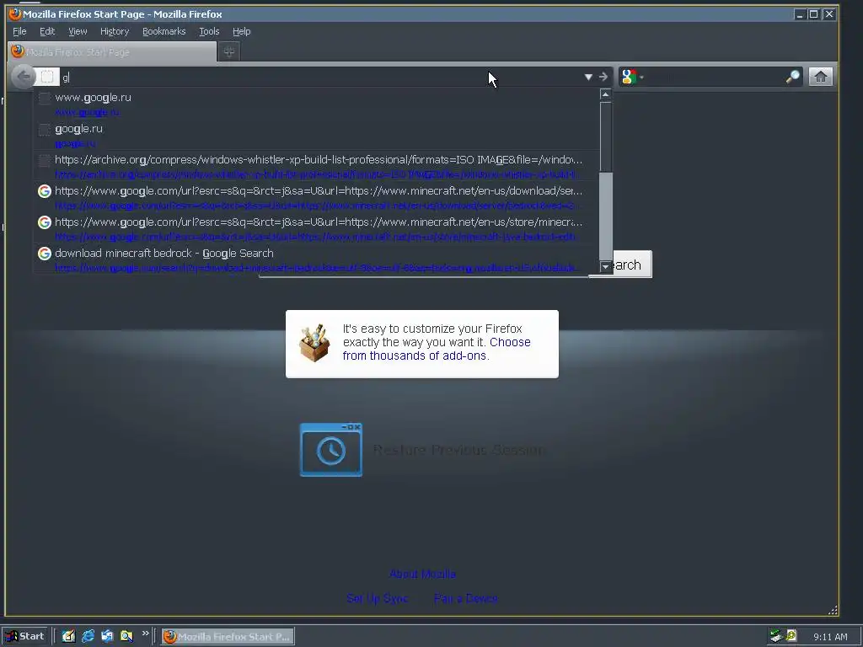The width and height of the screenshot is (863, 647).
Task: Expand quick launch overflow chevron
Action: 145,634
